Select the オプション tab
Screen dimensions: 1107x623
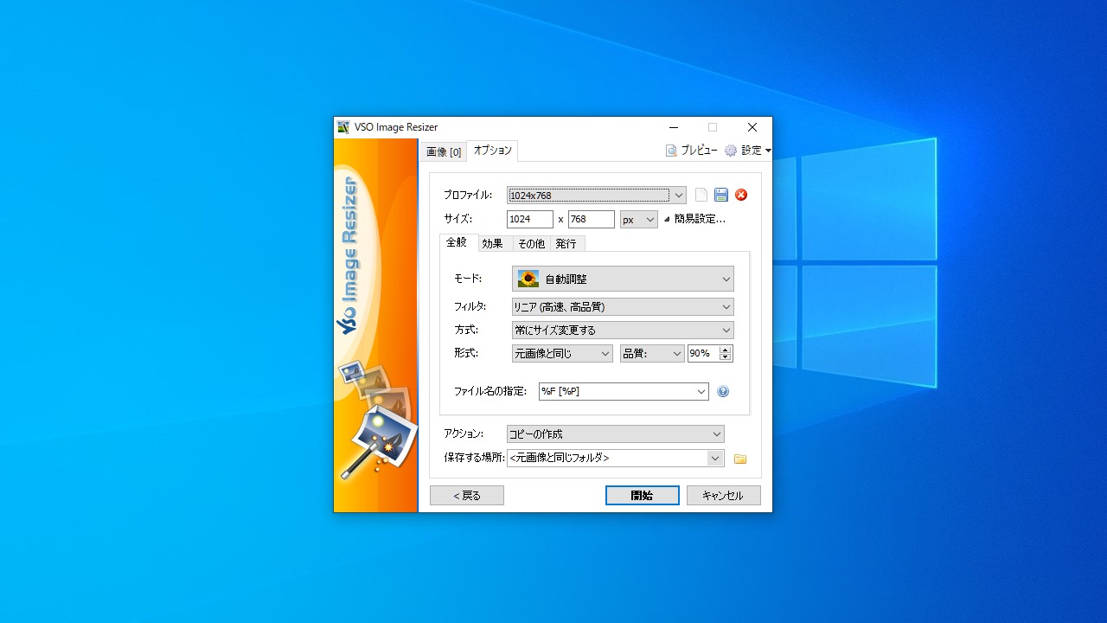click(492, 151)
